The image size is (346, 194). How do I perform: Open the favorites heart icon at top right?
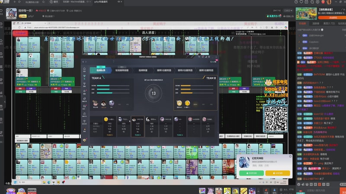coord(301,2)
